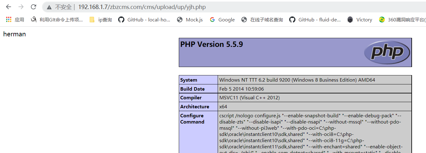Image resolution: width=426 pixels, height=153 pixels.
Task: Open the 在线子域名查询 bookmark
Action: point(262,20)
